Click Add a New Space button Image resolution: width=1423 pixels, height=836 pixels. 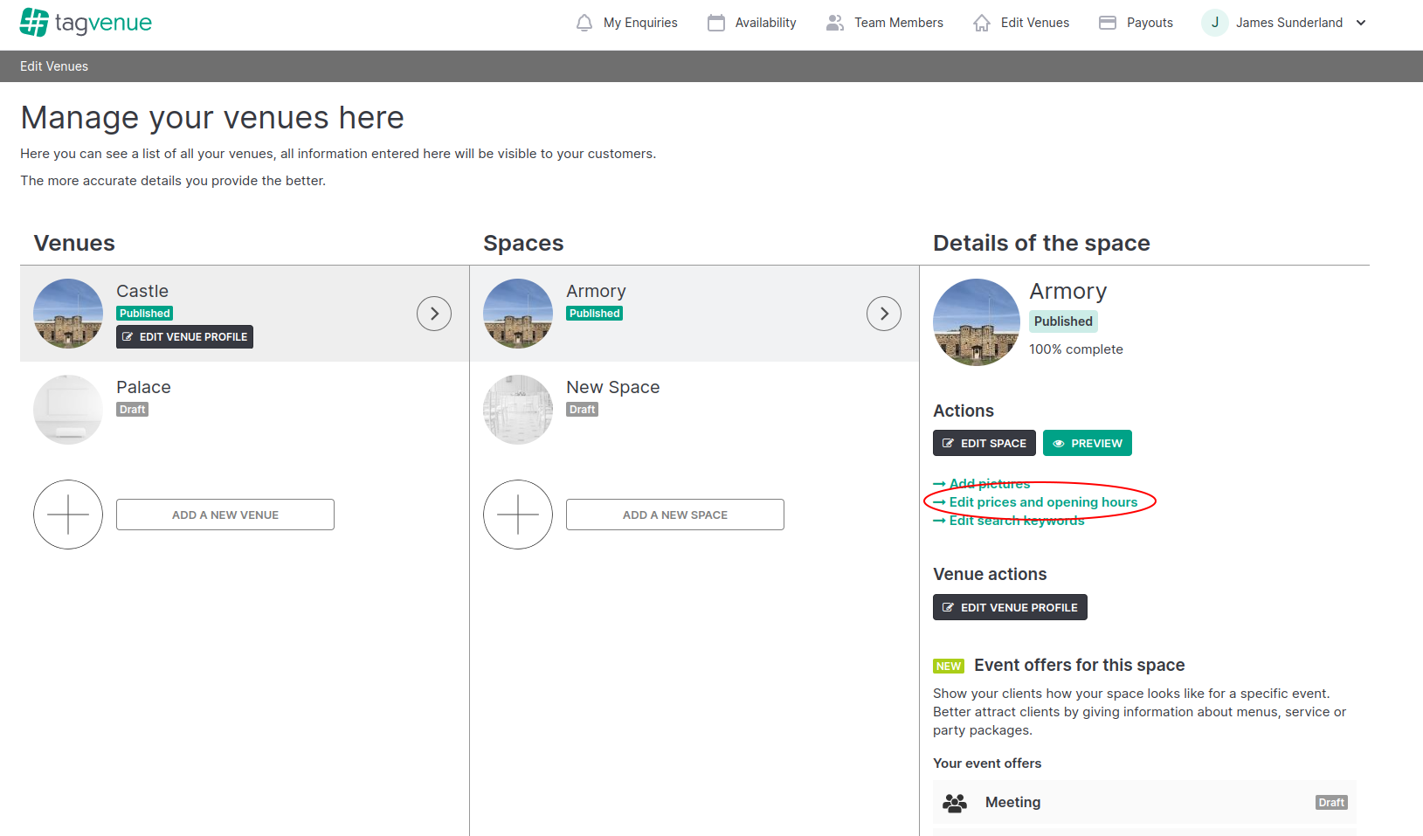675,515
